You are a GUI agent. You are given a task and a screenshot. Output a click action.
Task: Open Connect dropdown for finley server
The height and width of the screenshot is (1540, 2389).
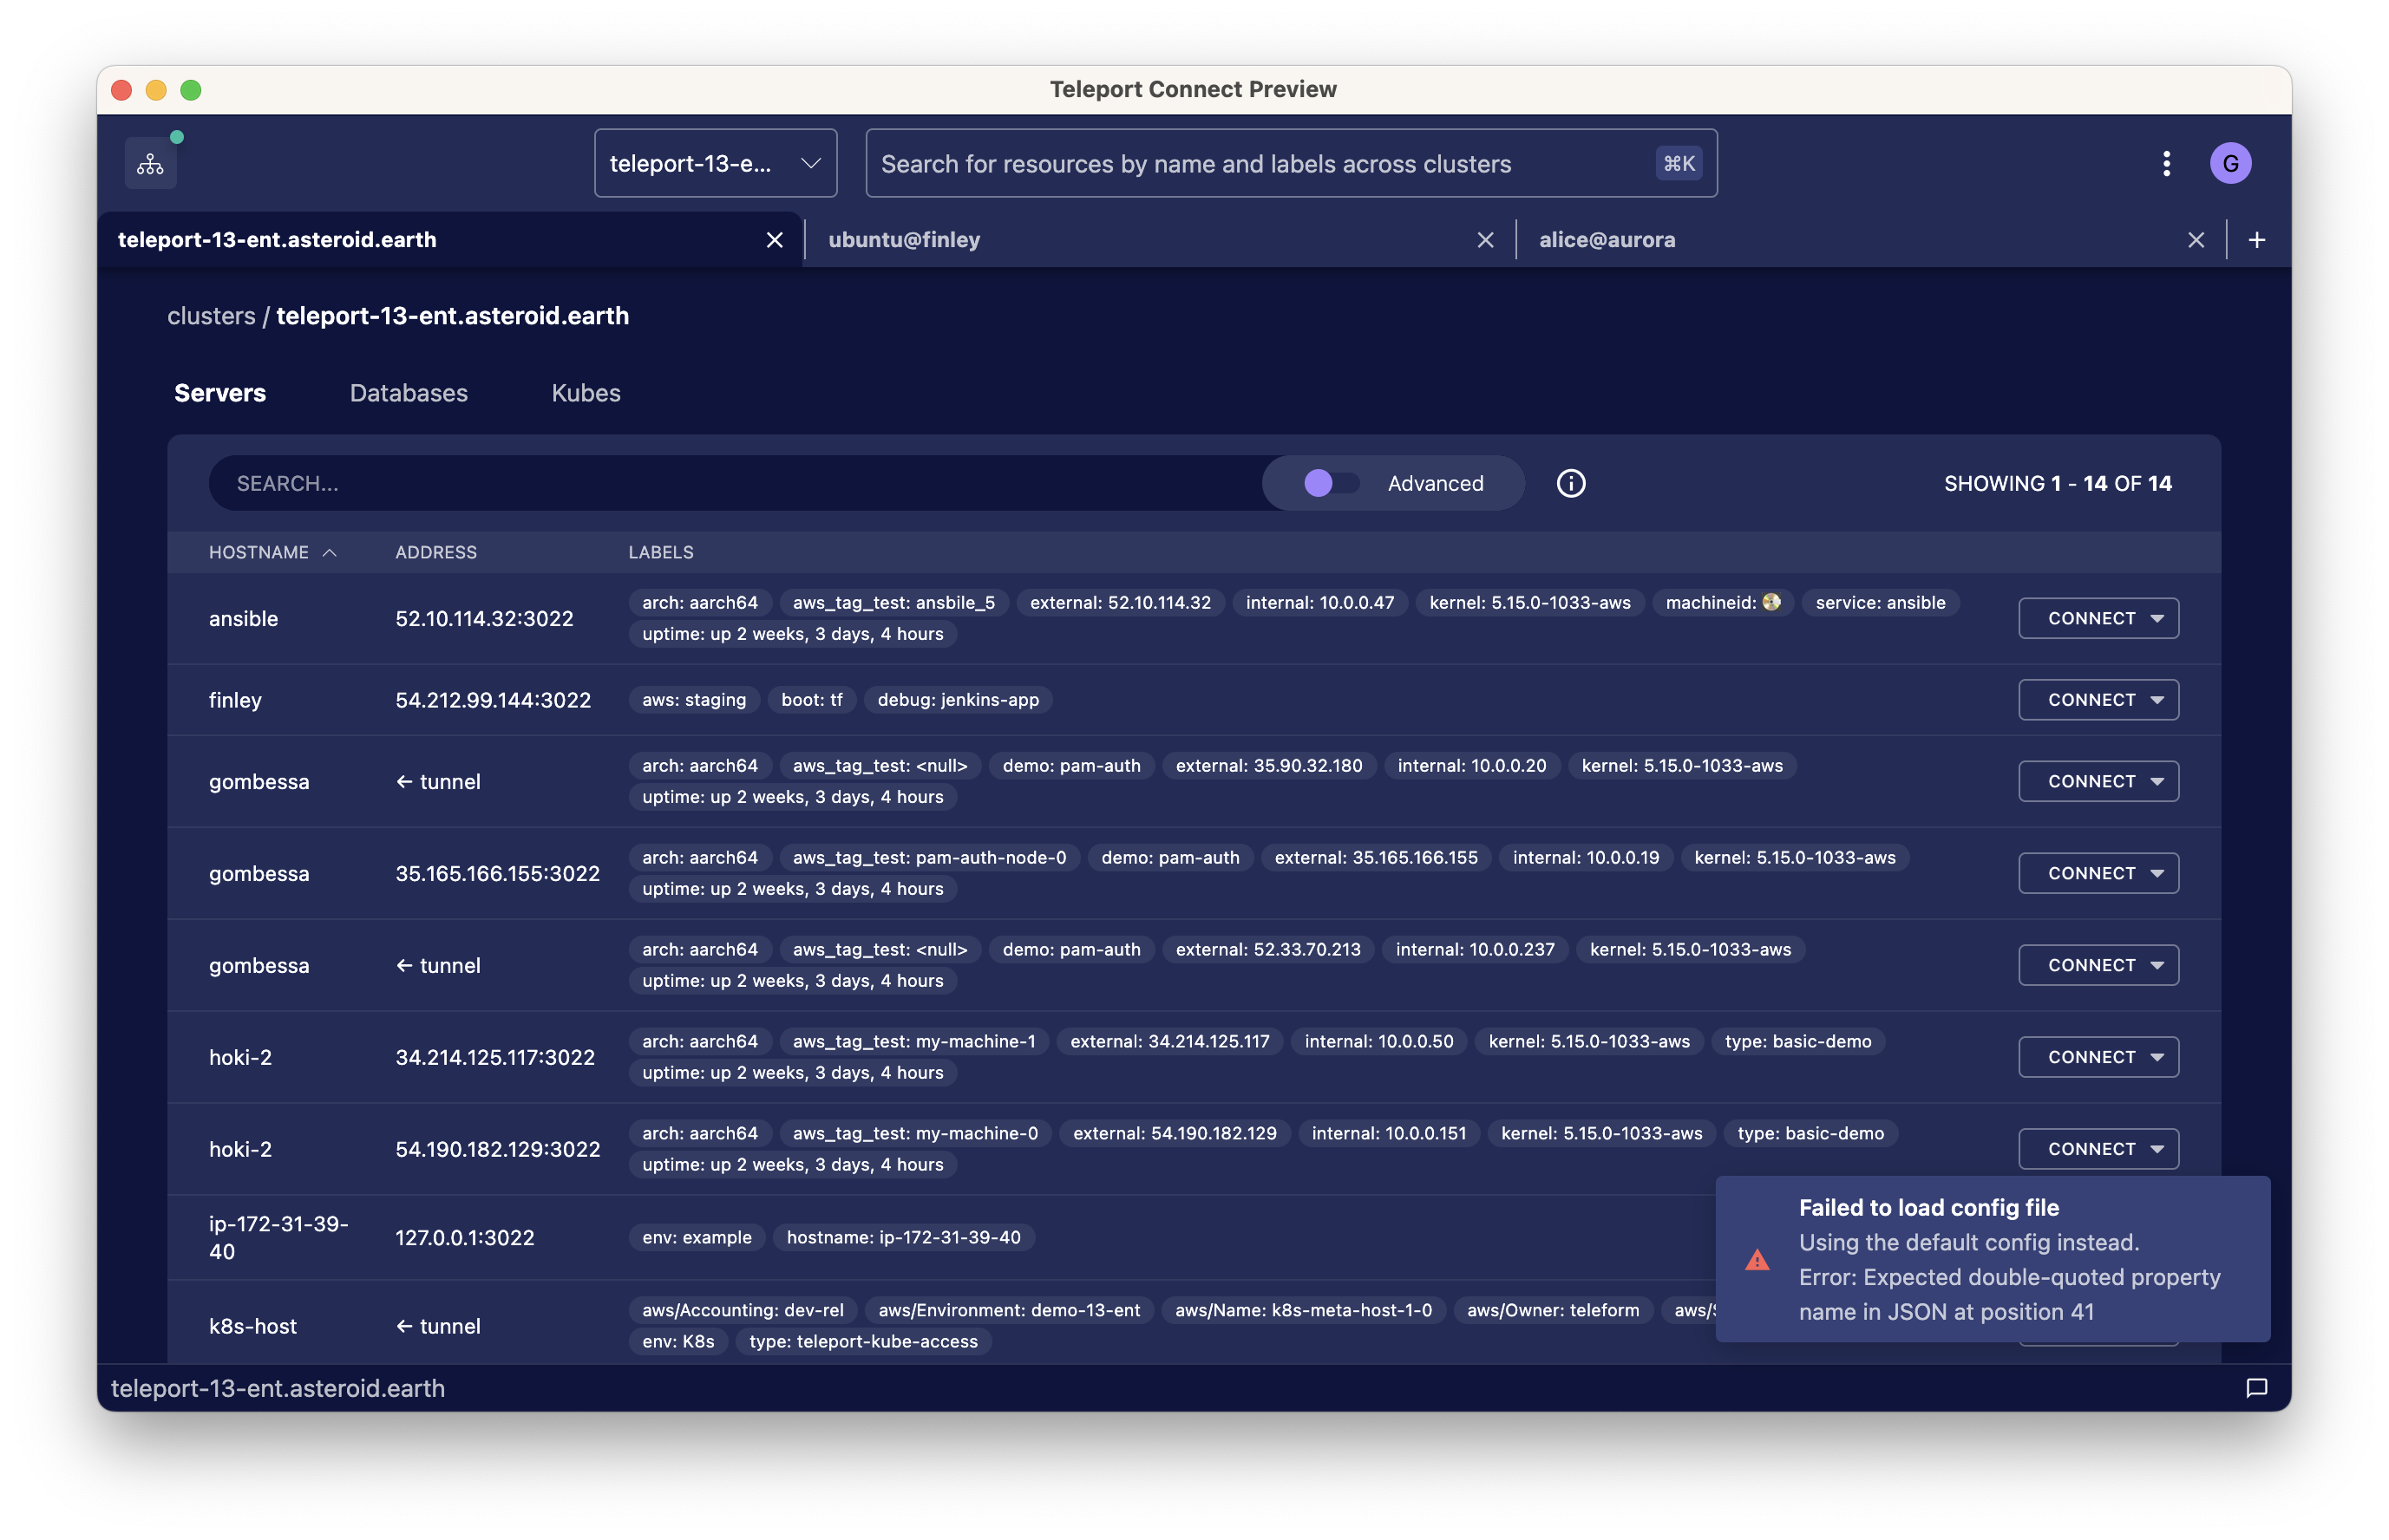pyautogui.click(x=2157, y=700)
